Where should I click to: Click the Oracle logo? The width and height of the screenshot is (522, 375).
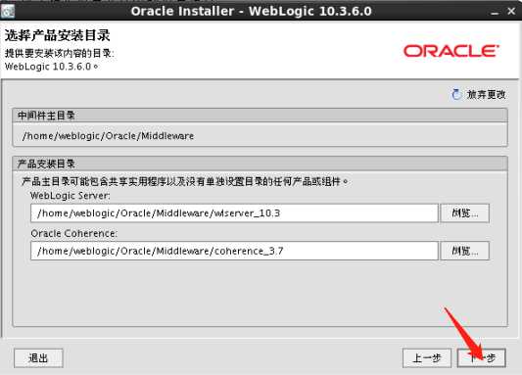click(451, 51)
